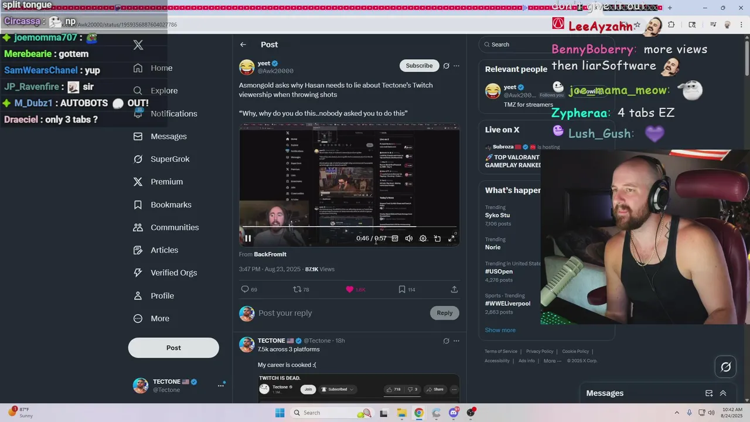Open SuperGrok in the sidebar

pos(162,159)
